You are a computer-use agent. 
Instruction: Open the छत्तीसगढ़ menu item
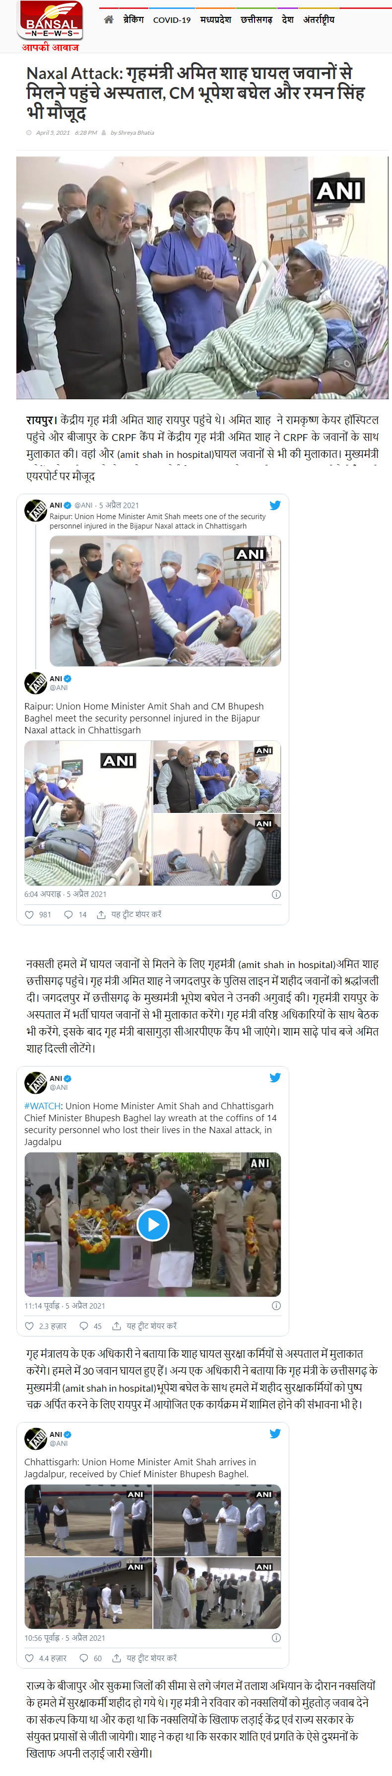pos(257,20)
